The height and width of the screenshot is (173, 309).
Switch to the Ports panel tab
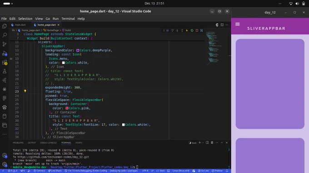tap(79, 143)
